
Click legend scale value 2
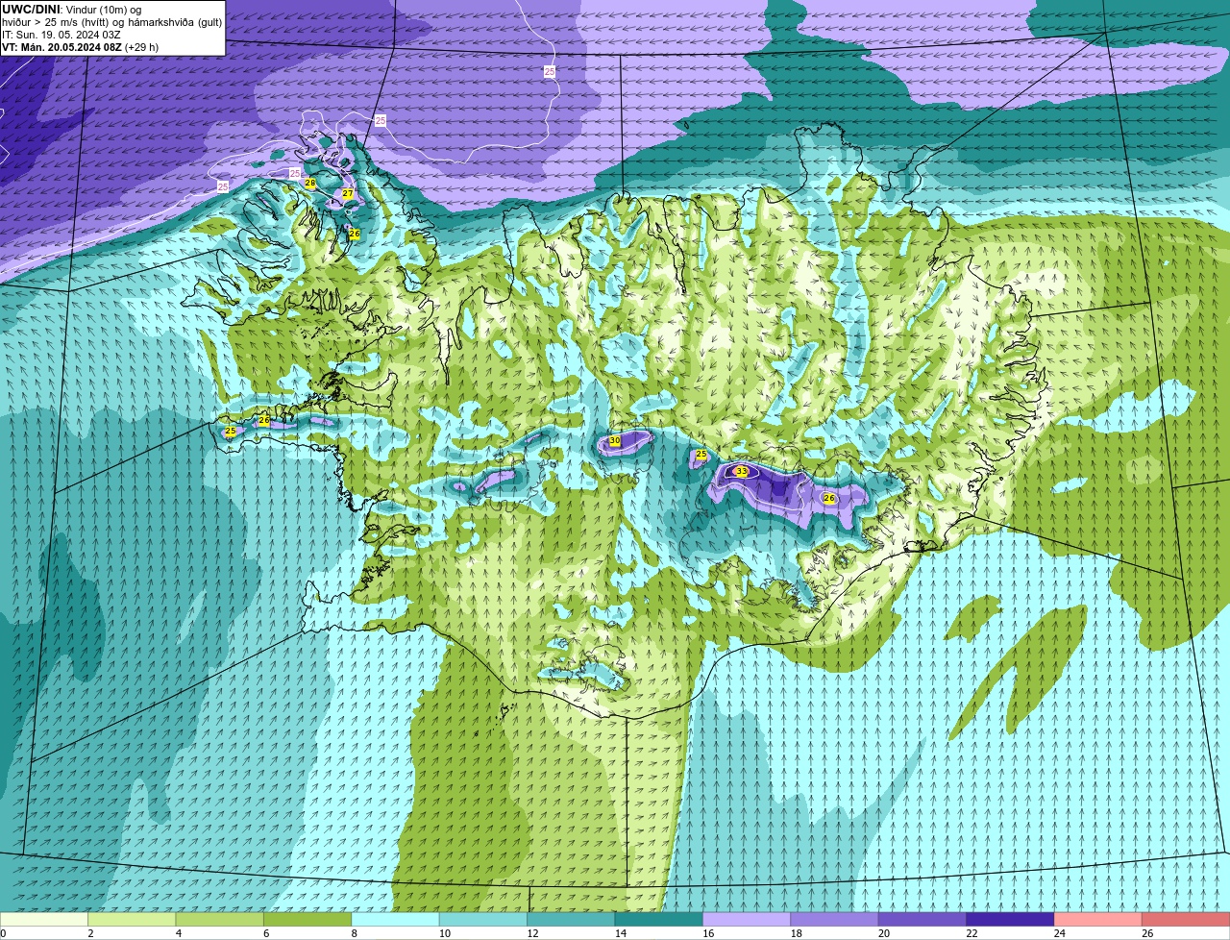coord(90,933)
